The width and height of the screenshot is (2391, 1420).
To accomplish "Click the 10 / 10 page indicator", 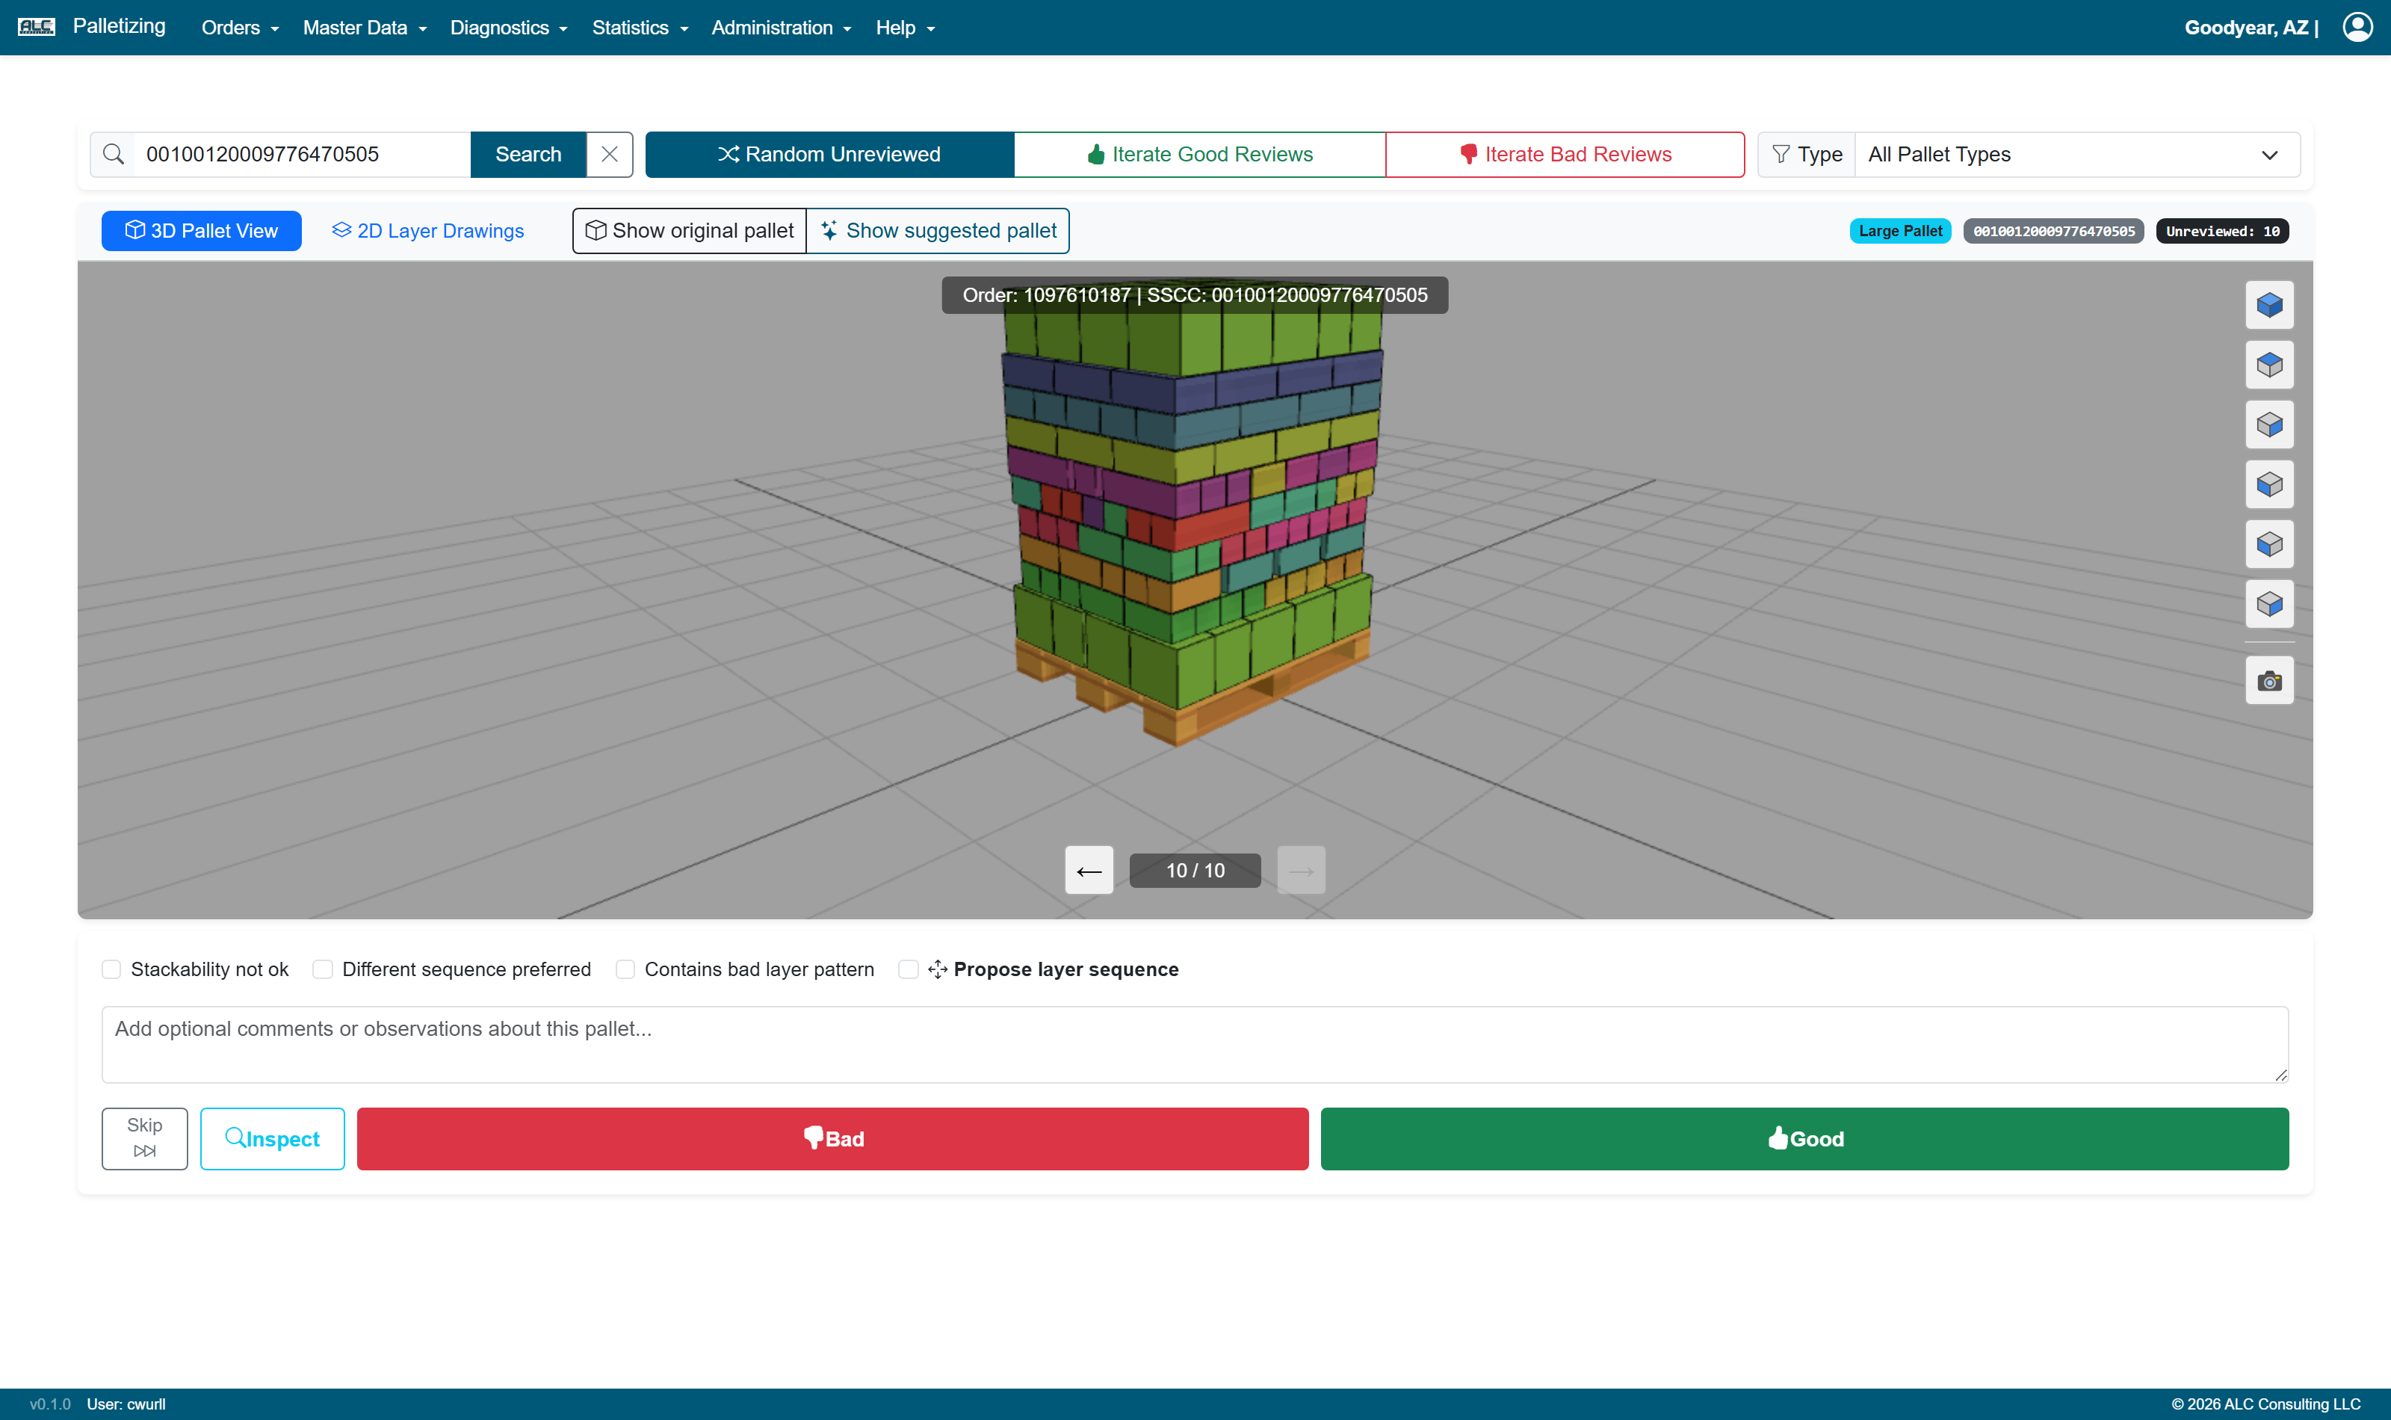I will [1195, 870].
